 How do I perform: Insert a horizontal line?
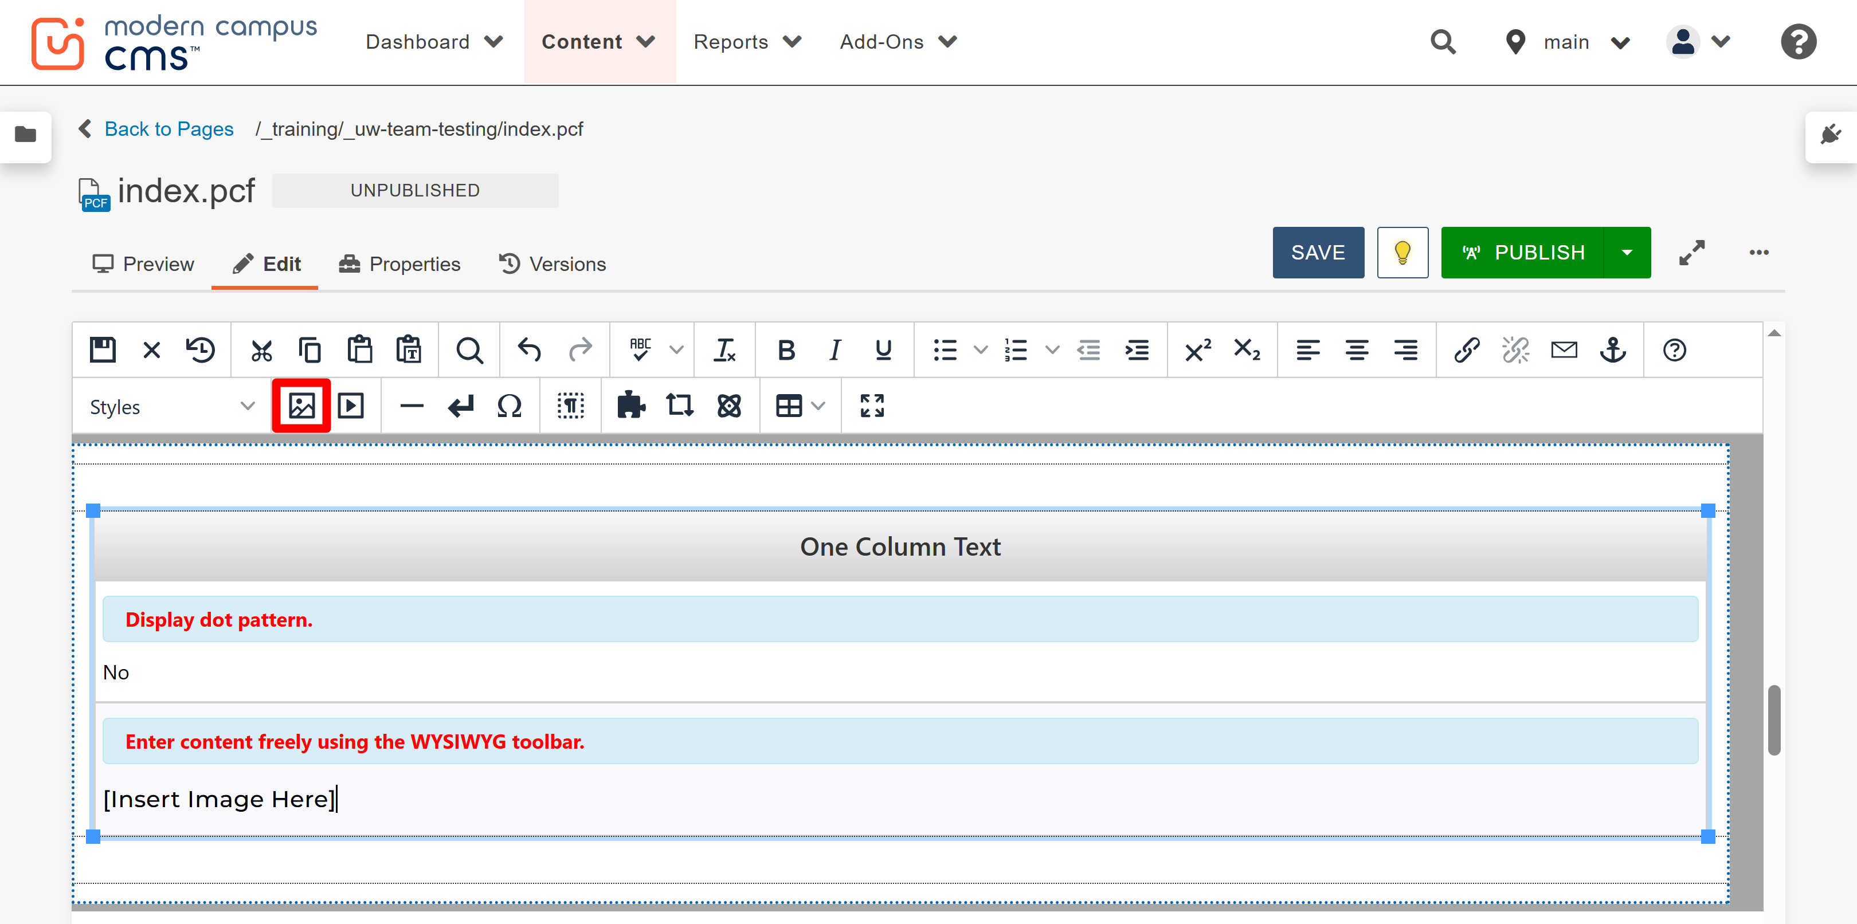click(x=412, y=406)
